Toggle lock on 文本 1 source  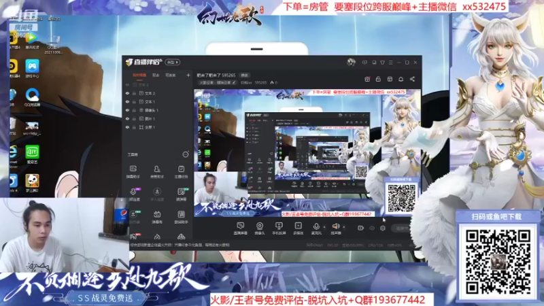point(134,101)
